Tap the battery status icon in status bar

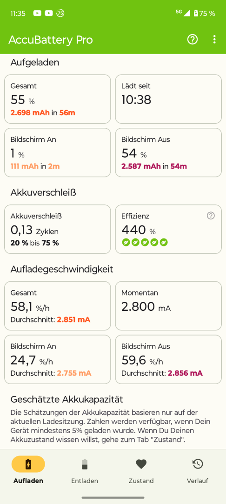[x=196, y=13]
